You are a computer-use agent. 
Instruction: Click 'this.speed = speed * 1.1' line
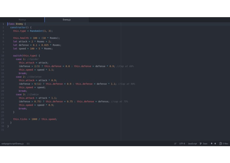(36, 70)
